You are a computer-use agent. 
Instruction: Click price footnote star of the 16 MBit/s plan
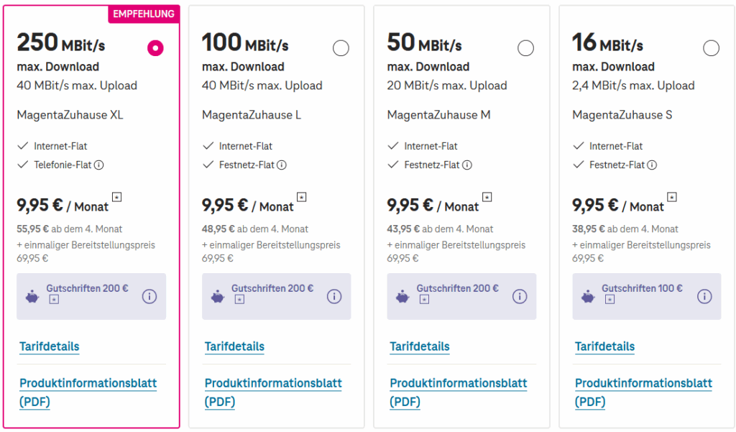(x=673, y=196)
